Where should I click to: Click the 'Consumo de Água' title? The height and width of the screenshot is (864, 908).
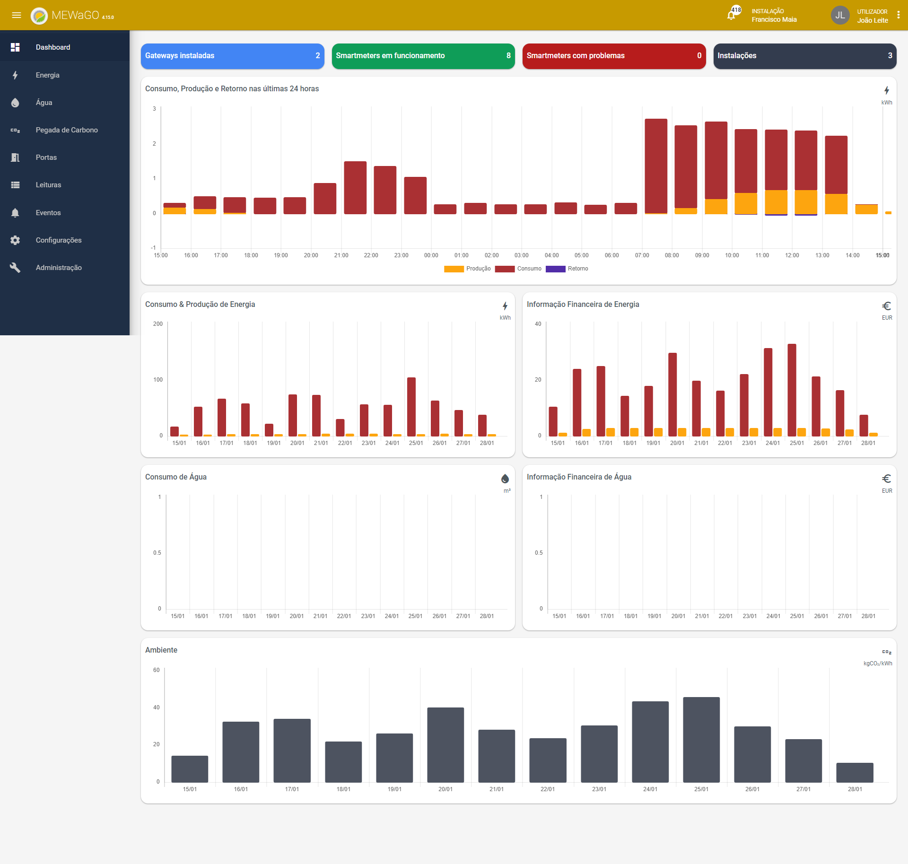pyautogui.click(x=176, y=477)
